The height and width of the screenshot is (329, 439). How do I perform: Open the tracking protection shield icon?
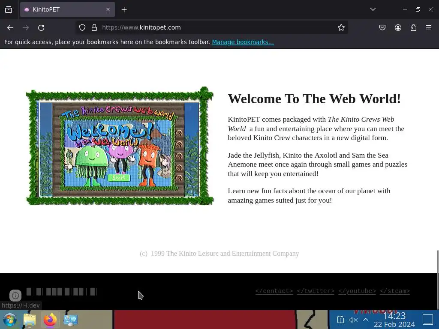(82, 27)
